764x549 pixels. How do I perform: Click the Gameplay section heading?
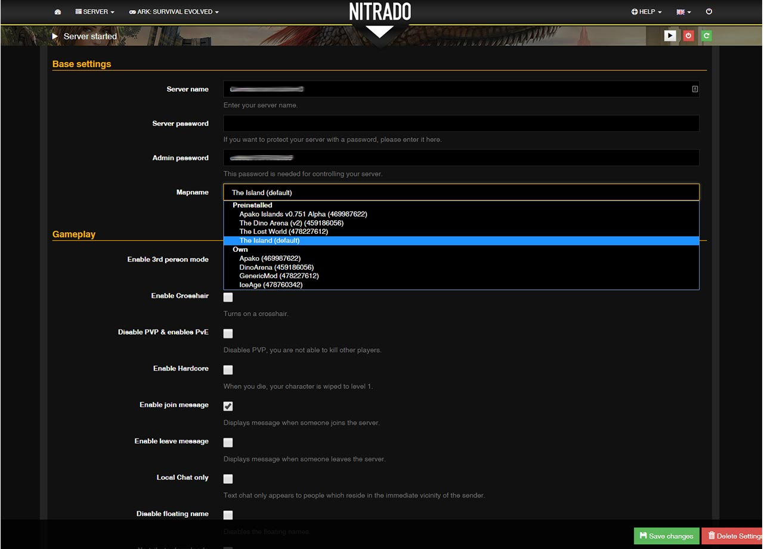(x=74, y=235)
